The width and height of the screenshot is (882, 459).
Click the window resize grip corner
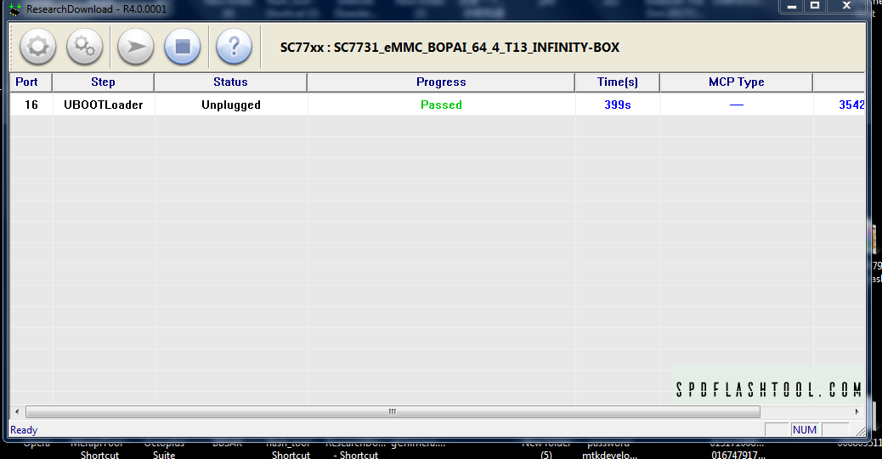(x=860, y=432)
